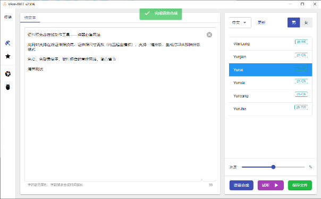Click the 语音合成 synthesize button
The height and width of the screenshot is (199, 321).
pos(241,185)
